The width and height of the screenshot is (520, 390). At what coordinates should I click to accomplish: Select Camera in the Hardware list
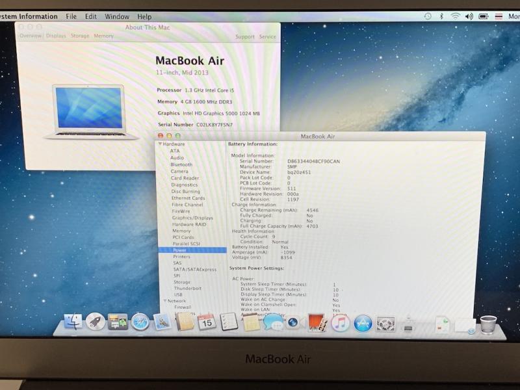[x=179, y=171]
